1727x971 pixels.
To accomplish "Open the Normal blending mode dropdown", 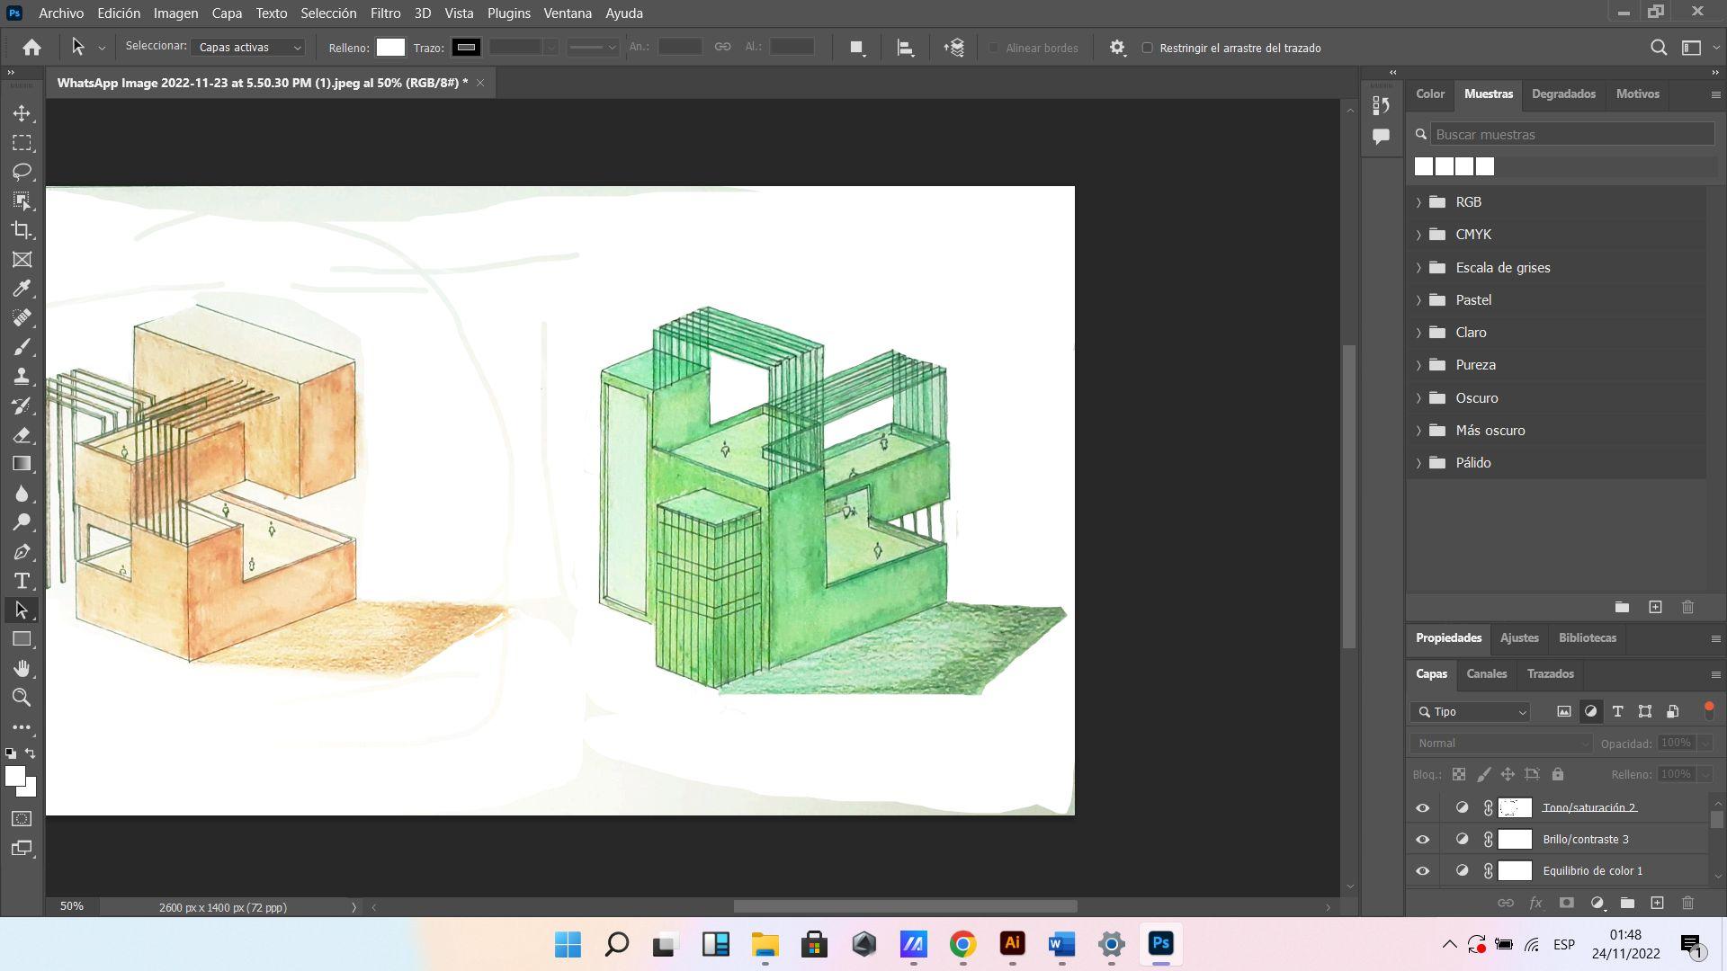I will [1502, 744].
